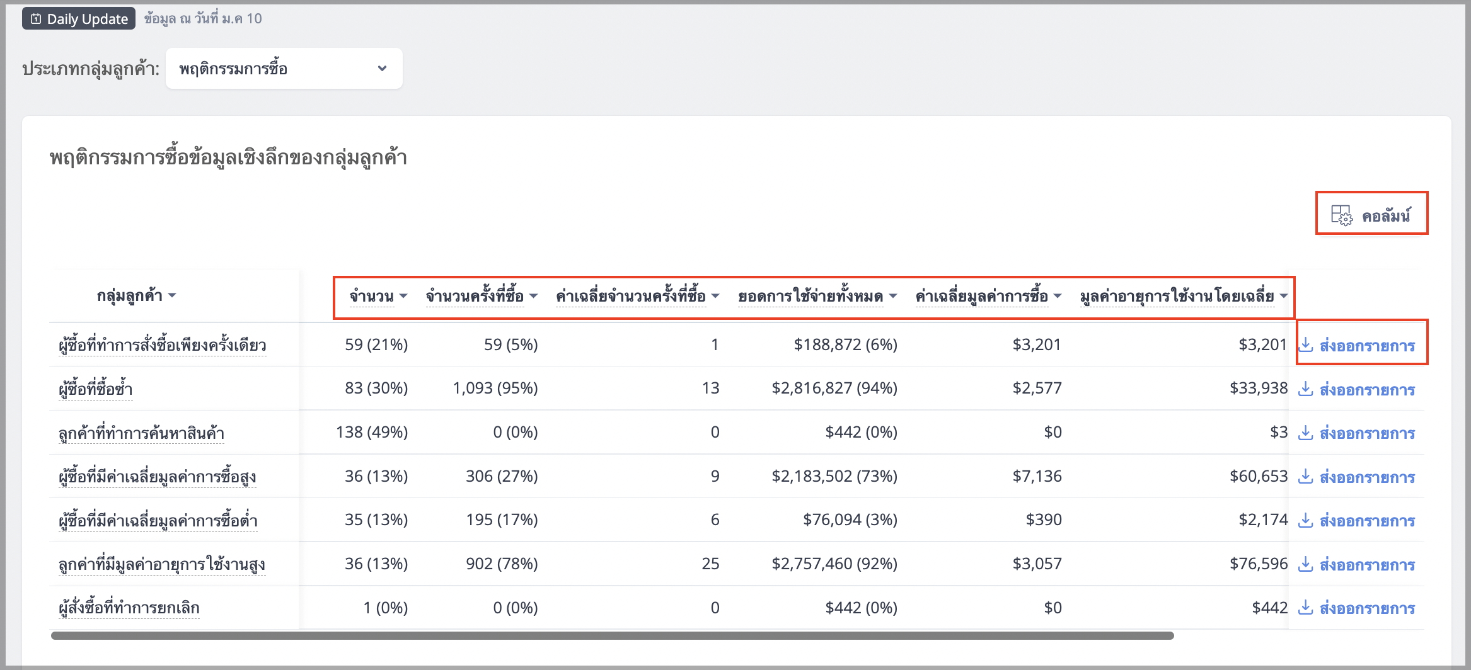This screenshot has width=1471, height=670.
Task: Click the มูลค่าอายุการใช้งานโดยเฉลี่ย column header
Action: [1177, 295]
